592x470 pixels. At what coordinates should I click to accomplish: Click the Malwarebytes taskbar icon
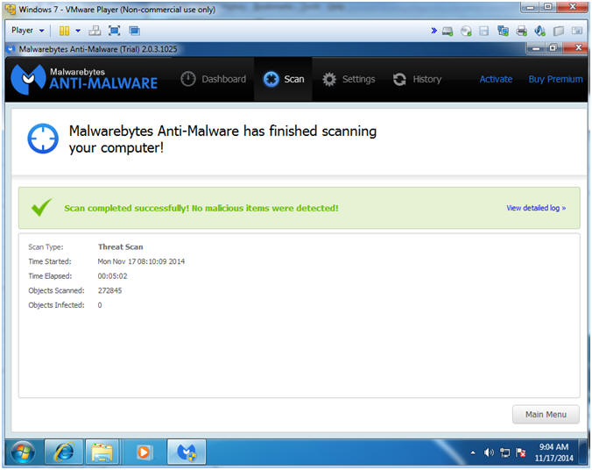coord(187,452)
